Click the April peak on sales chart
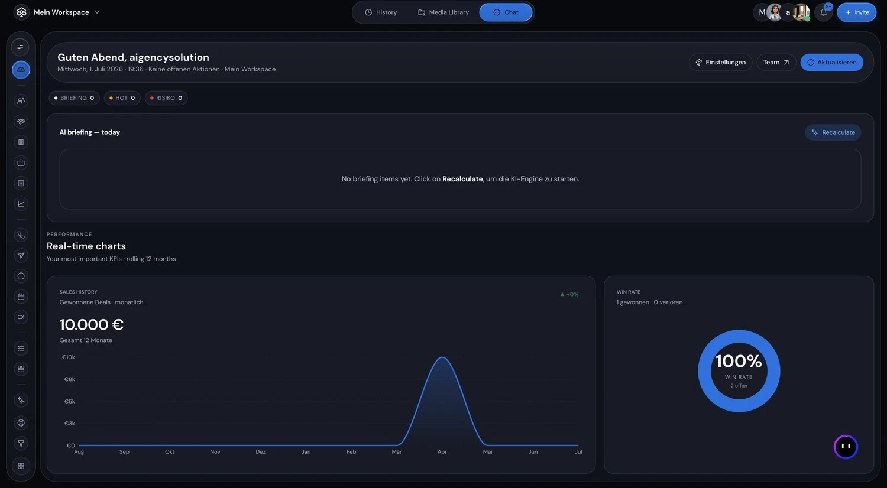 click(x=442, y=358)
